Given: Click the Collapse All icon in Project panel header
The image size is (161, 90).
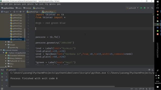Looking at the screenshot, I should point(17,12).
